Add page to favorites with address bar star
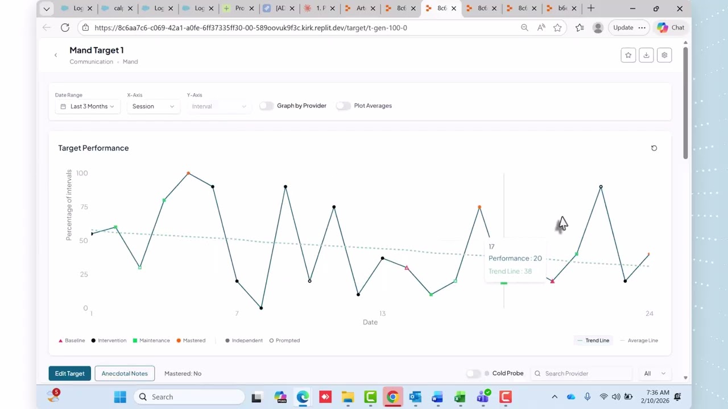The height and width of the screenshot is (409, 728). pyautogui.click(x=557, y=27)
